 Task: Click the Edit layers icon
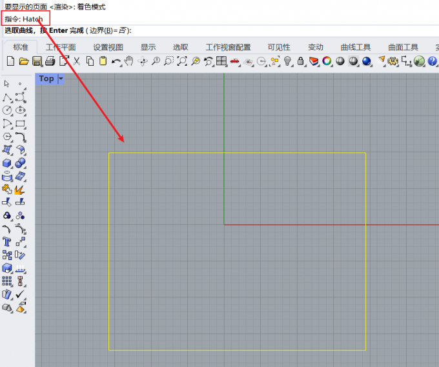pyautogui.click(x=314, y=61)
